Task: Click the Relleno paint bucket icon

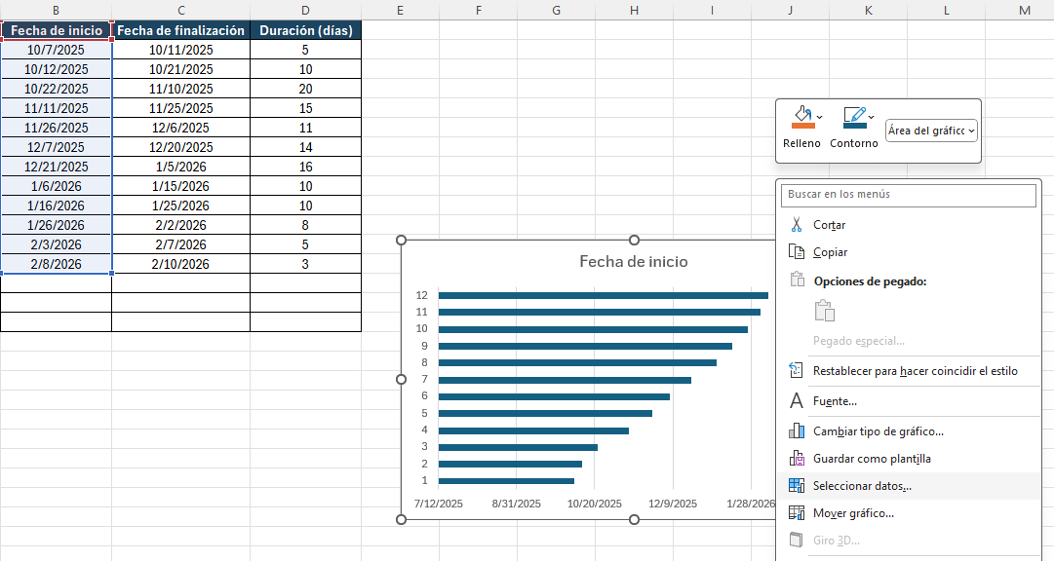Action: (802, 118)
